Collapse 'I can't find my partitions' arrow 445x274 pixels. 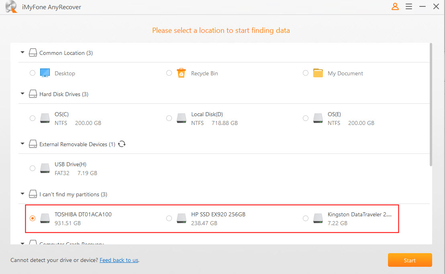[x=22, y=194]
